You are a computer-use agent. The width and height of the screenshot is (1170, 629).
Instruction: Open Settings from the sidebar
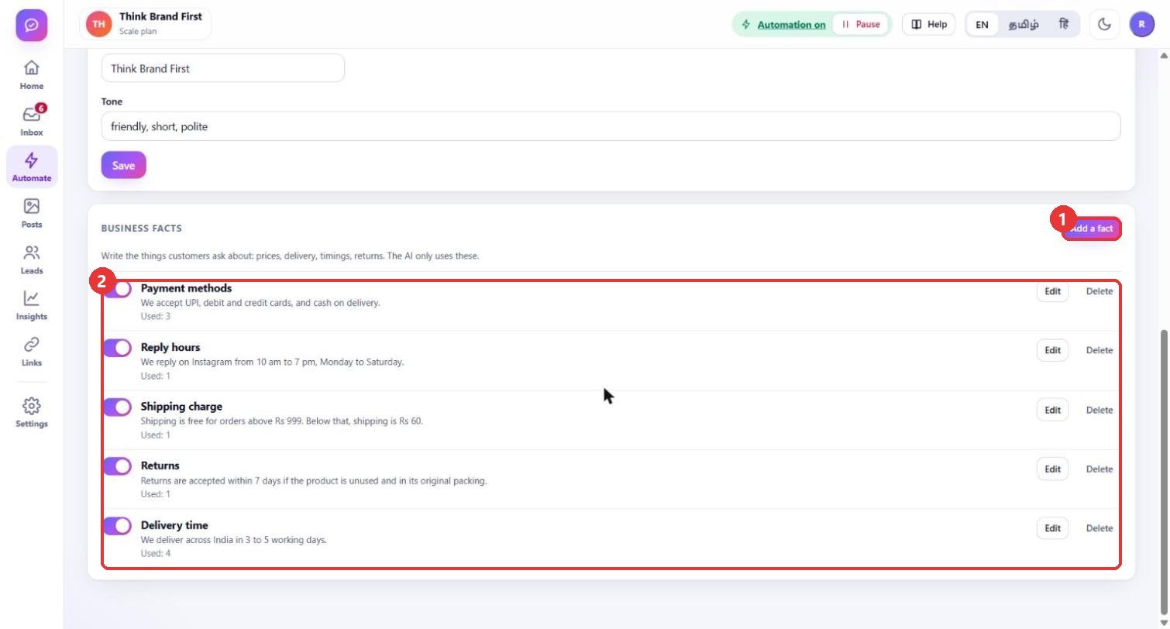[x=32, y=413]
